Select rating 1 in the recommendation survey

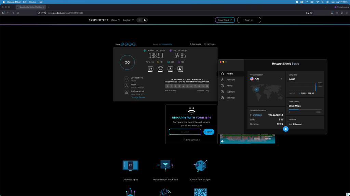click(x=171, y=86)
